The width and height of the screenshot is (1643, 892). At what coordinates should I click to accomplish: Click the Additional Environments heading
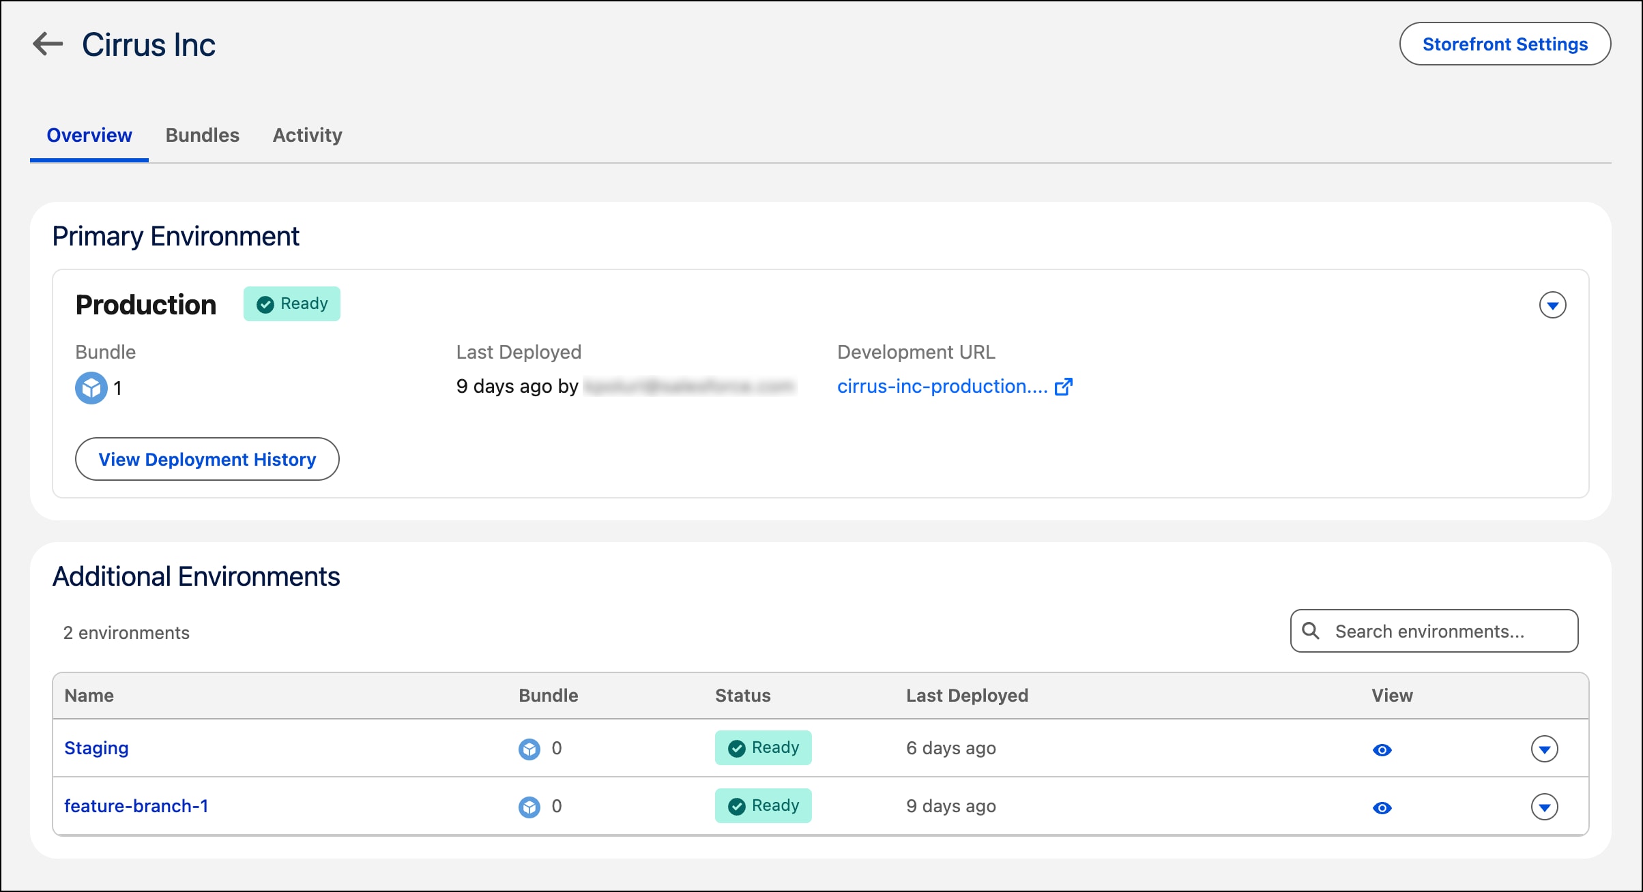(197, 576)
